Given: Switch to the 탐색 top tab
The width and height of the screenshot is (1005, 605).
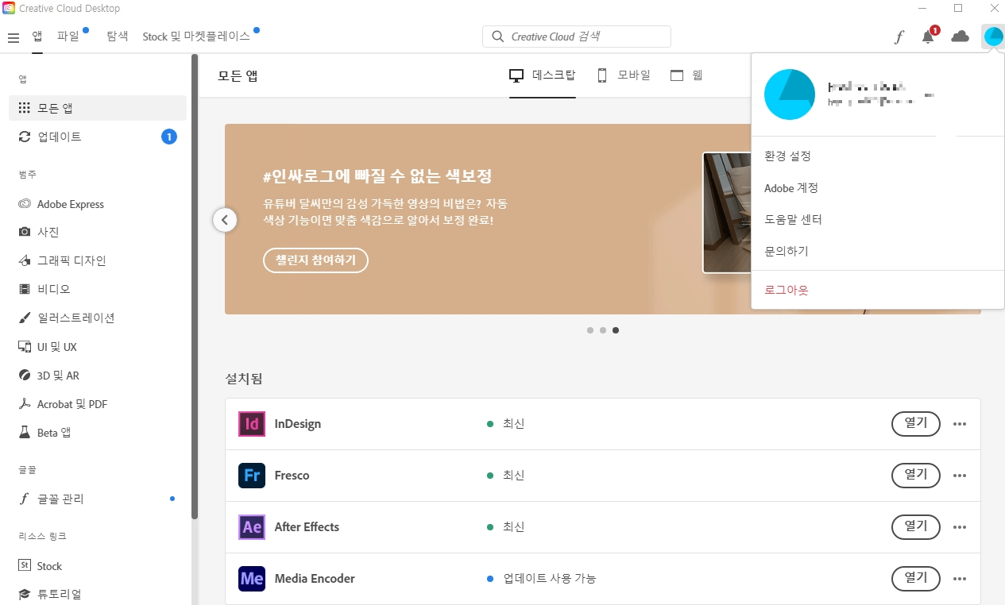Looking at the screenshot, I should pos(117,37).
